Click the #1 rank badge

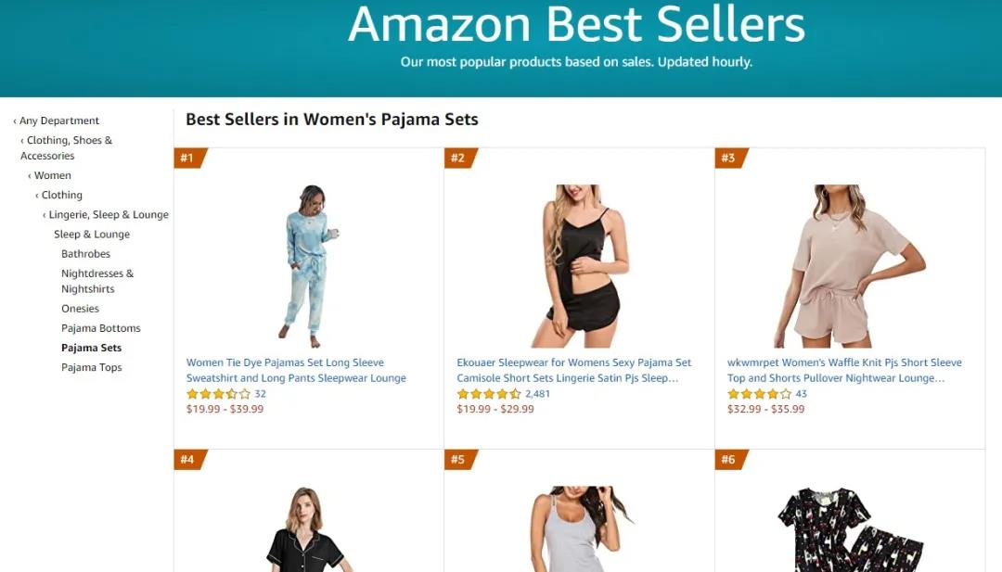tap(187, 159)
